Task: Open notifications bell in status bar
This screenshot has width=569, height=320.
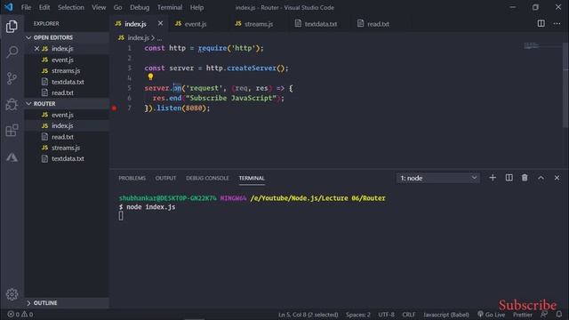Action: [559, 314]
